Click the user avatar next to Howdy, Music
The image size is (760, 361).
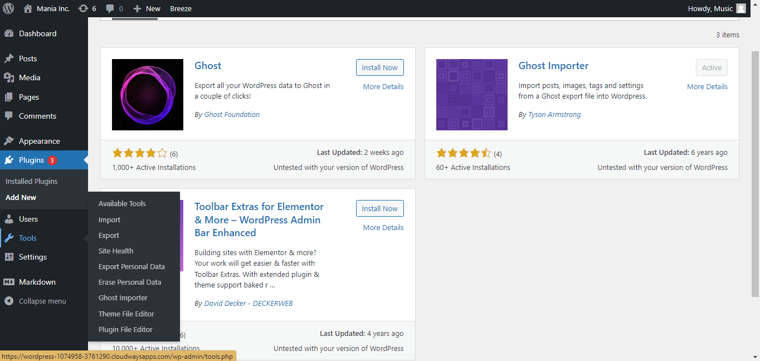pos(741,8)
